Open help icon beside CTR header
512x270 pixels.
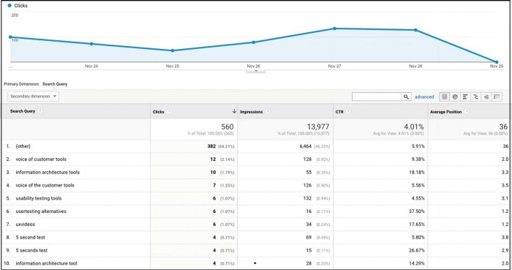click(x=348, y=112)
